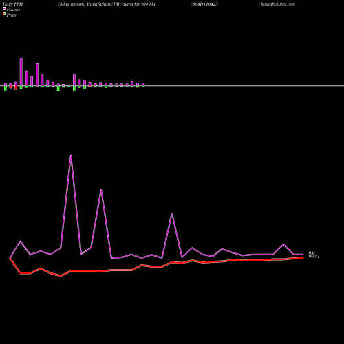Viewport: 344px width, 344px height.
Task: Click the '(364D110425' symbol text
Action: click(x=204, y=4)
